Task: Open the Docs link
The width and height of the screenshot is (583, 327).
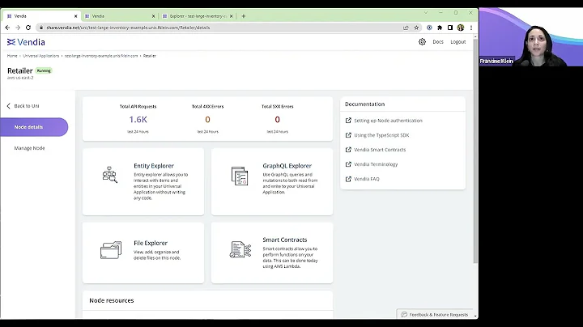Action: pyautogui.click(x=438, y=42)
